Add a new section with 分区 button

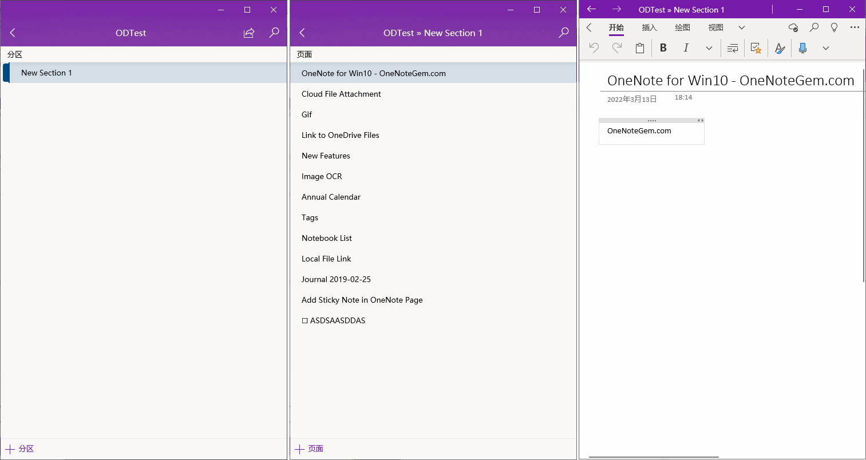pos(20,449)
